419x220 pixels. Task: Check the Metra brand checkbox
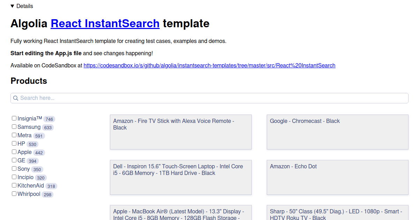[x=14, y=135]
